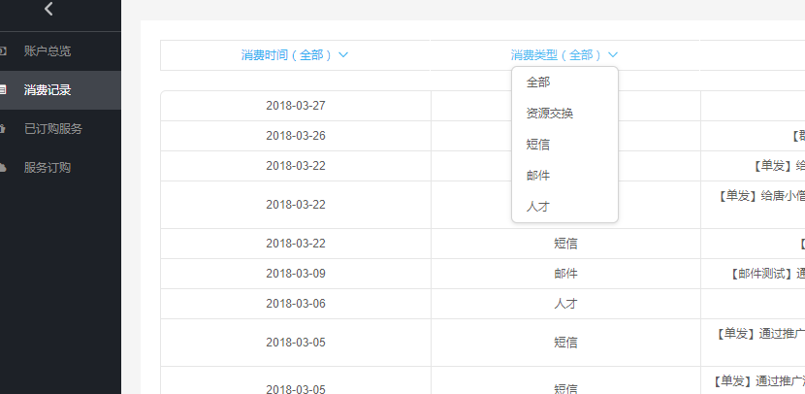Filter by 短信 in the dropdown list
This screenshot has height=394, width=805.
[x=538, y=145]
